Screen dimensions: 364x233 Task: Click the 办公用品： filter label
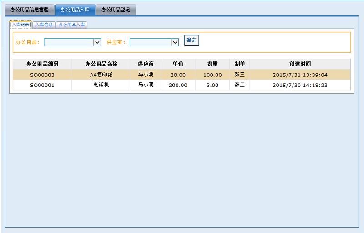click(28, 42)
